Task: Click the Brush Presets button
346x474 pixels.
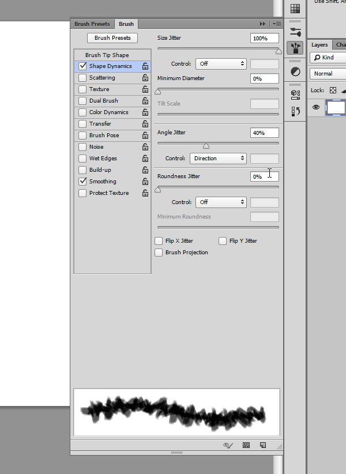Action: pos(112,38)
